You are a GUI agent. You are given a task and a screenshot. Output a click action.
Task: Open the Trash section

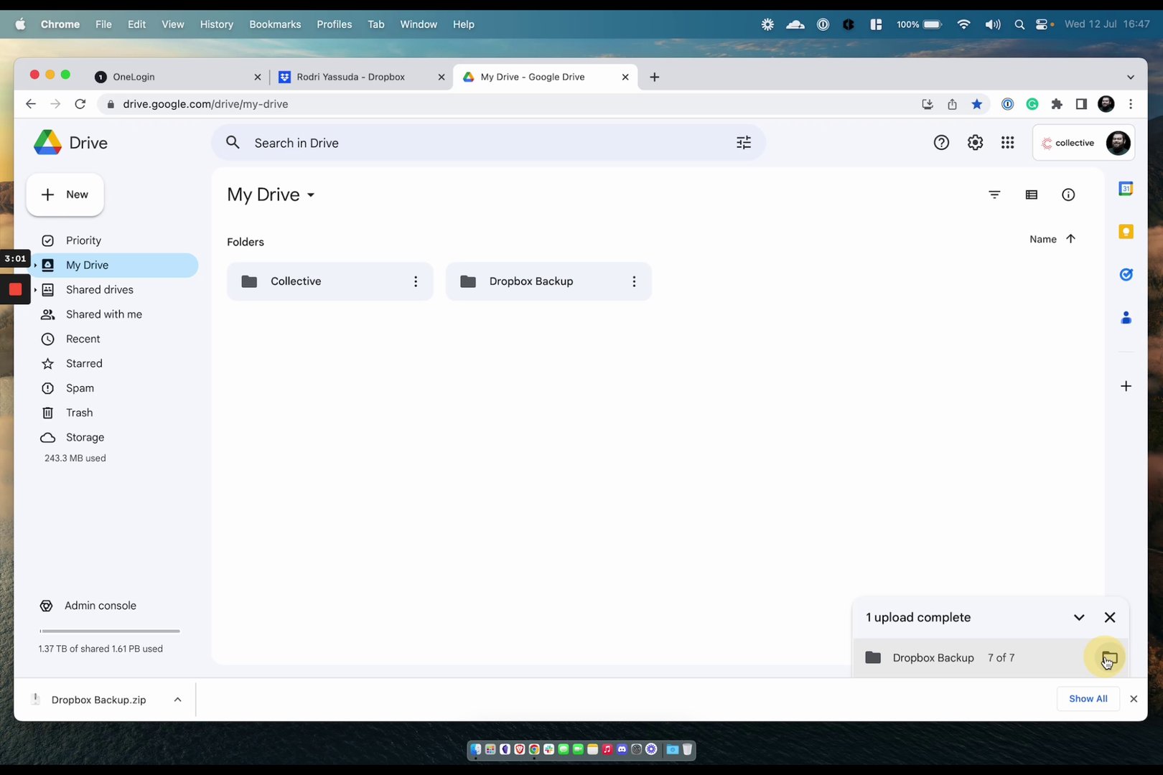point(79,413)
